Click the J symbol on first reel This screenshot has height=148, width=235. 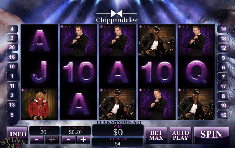[x=39, y=72]
